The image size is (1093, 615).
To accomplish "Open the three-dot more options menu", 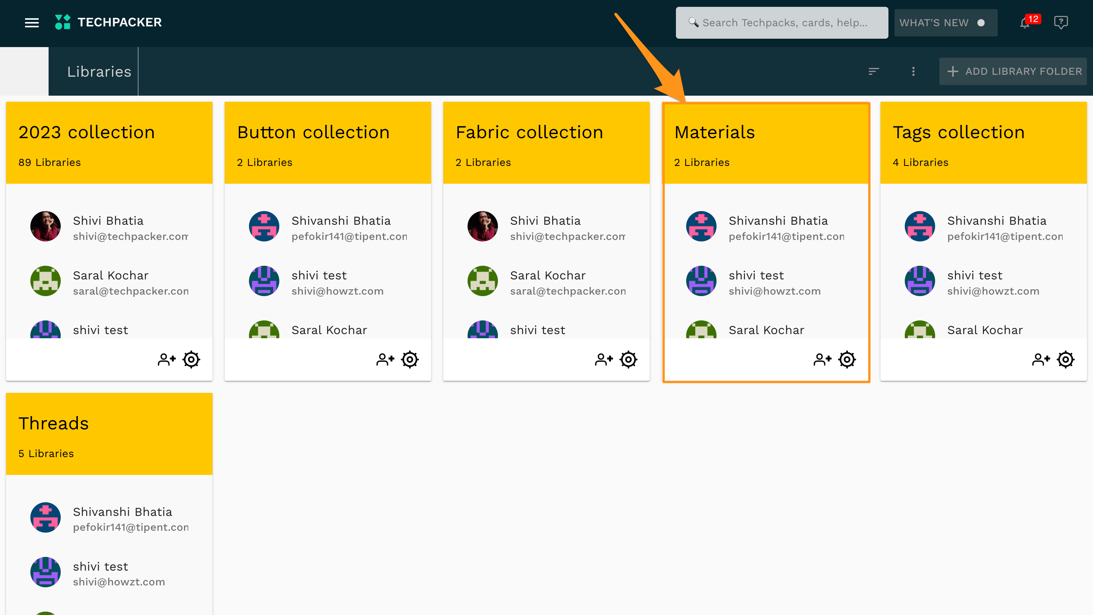I will click(913, 71).
